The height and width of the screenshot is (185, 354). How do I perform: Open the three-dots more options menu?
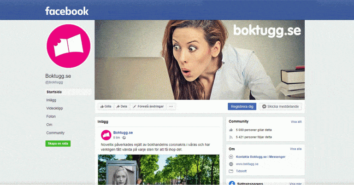click(x=171, y=106)
